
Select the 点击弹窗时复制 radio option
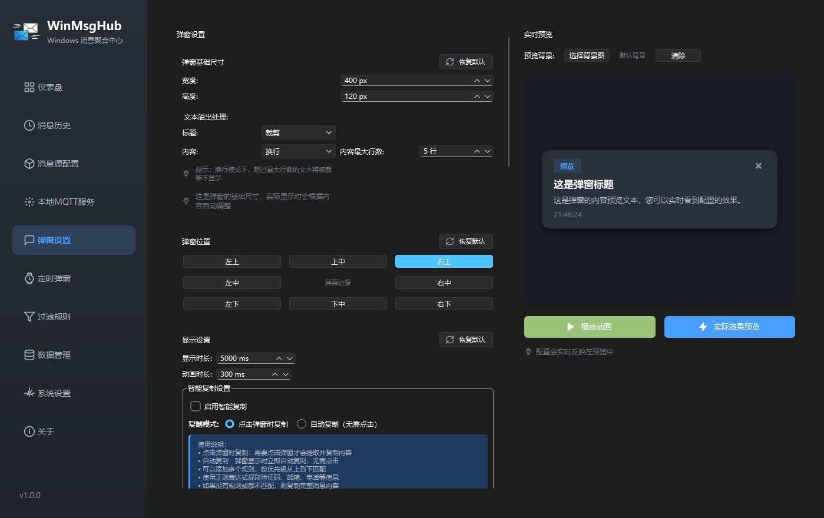click(229, 423)
